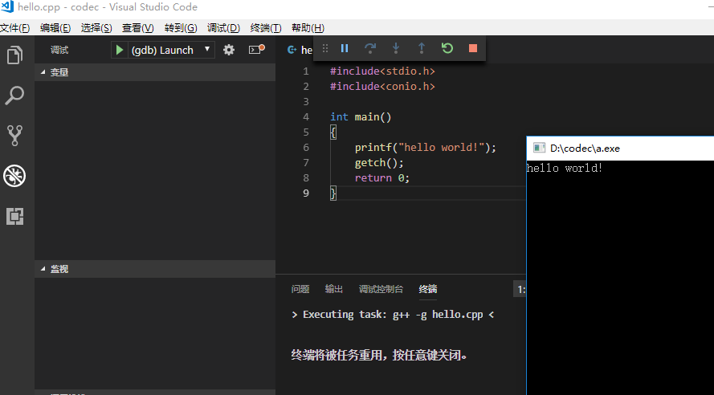
Task: Open the 帮助(H) menu
Action: [x=308, y=28]
